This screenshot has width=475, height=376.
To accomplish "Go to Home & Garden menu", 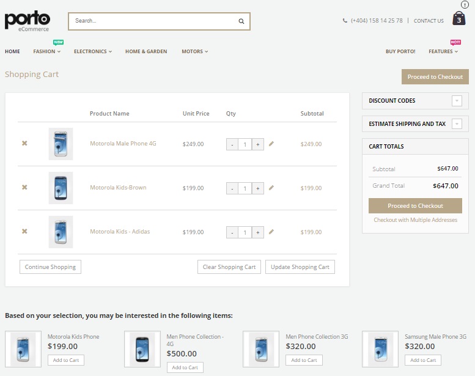I will (x=146, y=52).
